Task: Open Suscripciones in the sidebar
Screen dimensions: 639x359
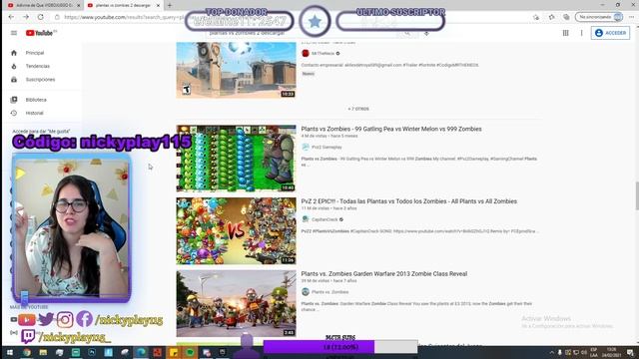Action: coord(40,80)
